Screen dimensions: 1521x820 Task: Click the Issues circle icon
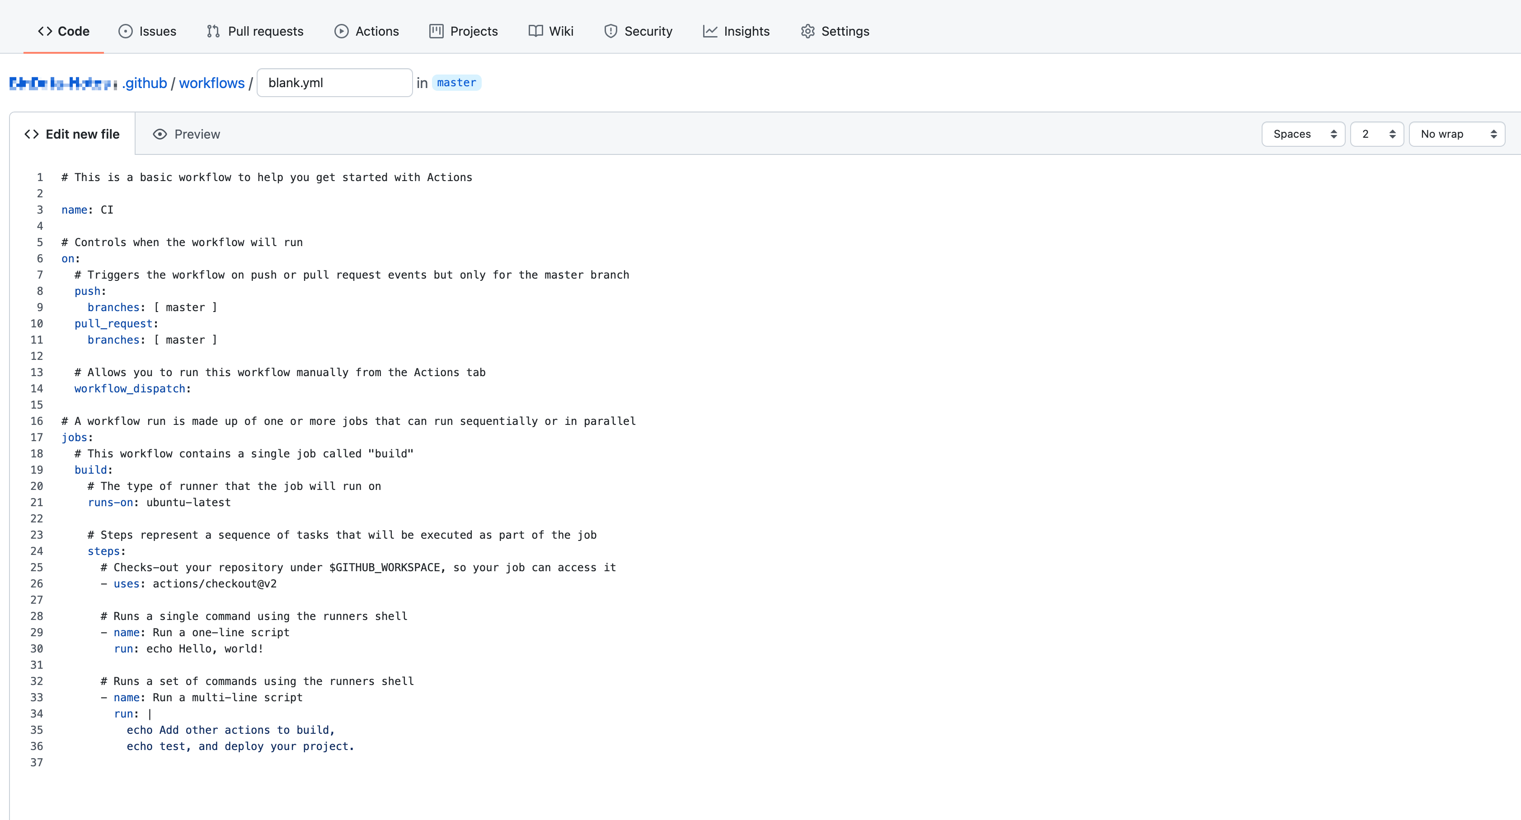(125, 31)
